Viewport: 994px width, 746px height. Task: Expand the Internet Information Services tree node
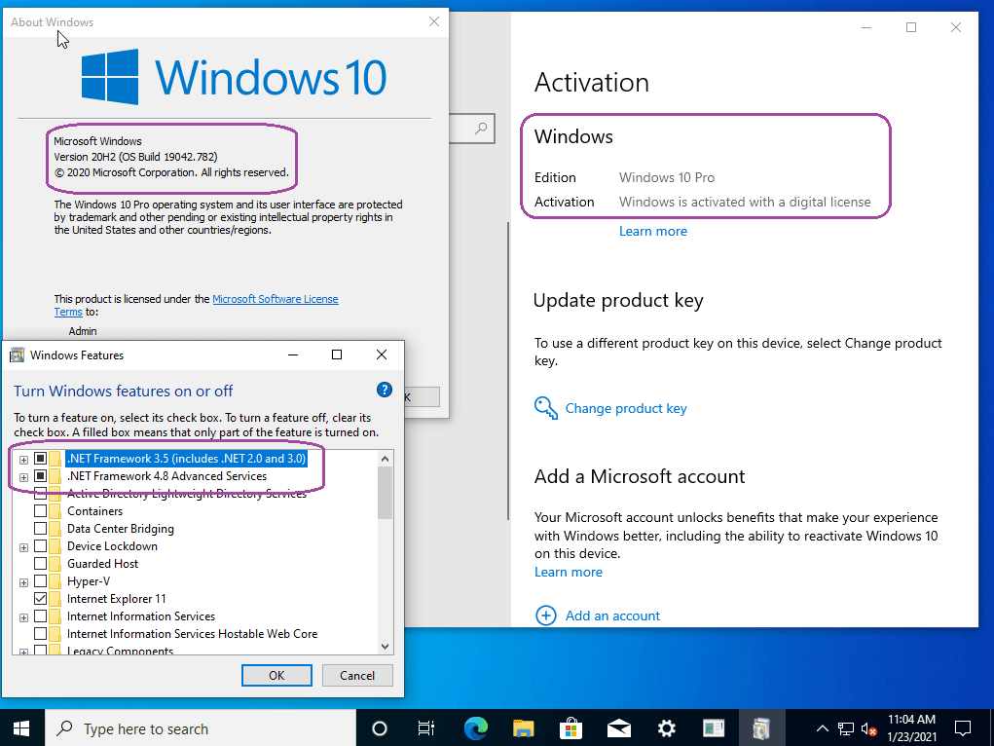click(x=23, y=617)
